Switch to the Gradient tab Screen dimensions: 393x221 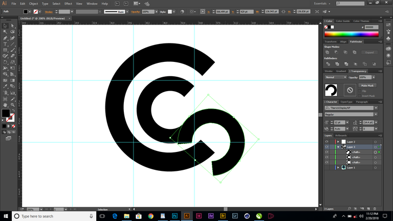(341, 71)
